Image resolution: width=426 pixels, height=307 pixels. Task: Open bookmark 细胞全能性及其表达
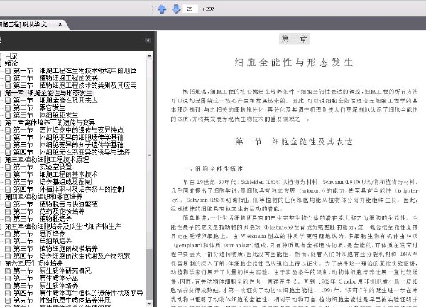(55, 100)
